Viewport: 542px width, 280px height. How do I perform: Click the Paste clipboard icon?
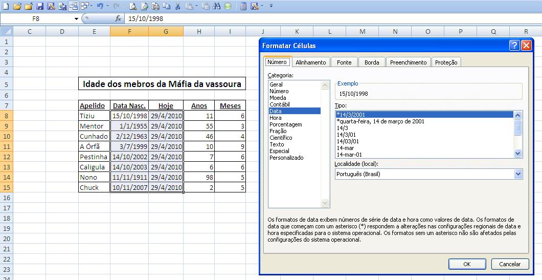point(189,6)
